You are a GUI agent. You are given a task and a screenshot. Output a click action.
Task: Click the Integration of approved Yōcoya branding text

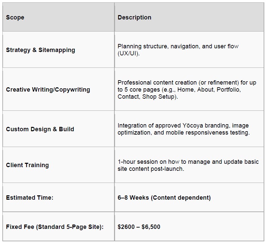coord(183,126)
